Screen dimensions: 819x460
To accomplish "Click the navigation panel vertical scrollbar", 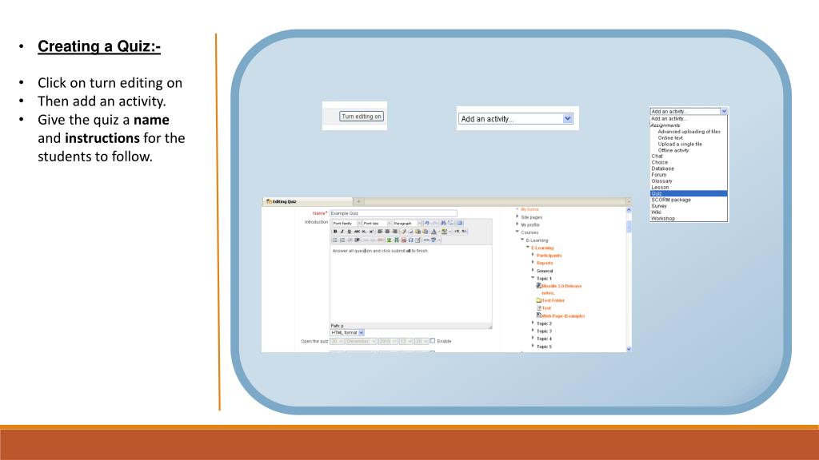I will (x=629, y=279).
